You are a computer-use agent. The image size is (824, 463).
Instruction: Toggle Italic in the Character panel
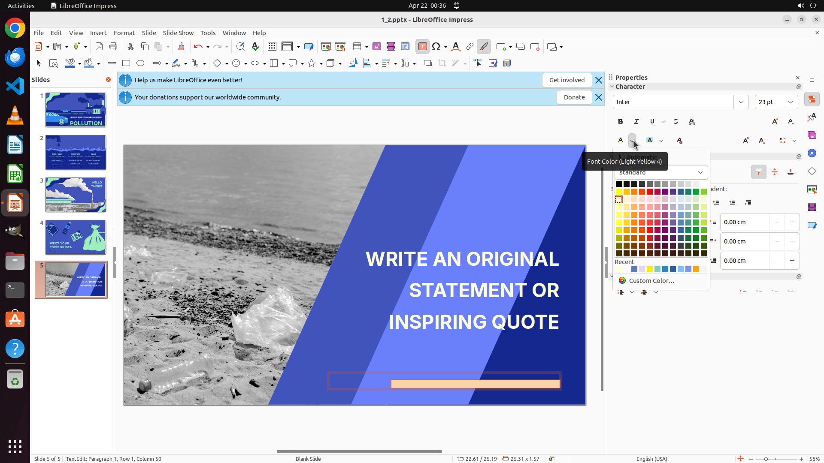click(636, 122)
